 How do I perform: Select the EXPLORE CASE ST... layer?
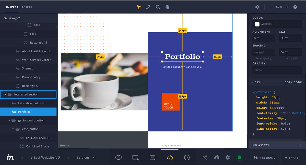(x=28, y=138)
